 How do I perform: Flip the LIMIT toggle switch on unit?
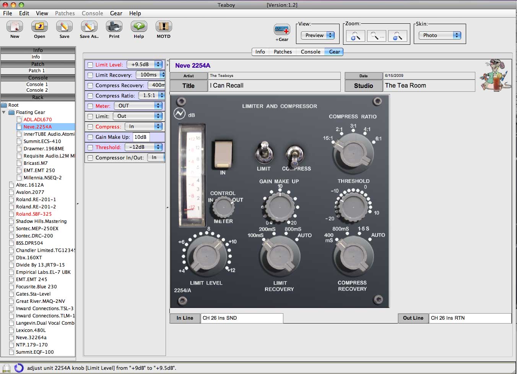tap(263, 152)
